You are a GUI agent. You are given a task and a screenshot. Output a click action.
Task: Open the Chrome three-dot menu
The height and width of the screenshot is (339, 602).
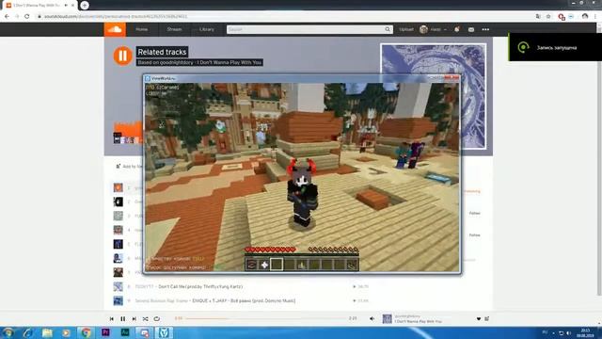pyautogui.click(x=595, y=17)
